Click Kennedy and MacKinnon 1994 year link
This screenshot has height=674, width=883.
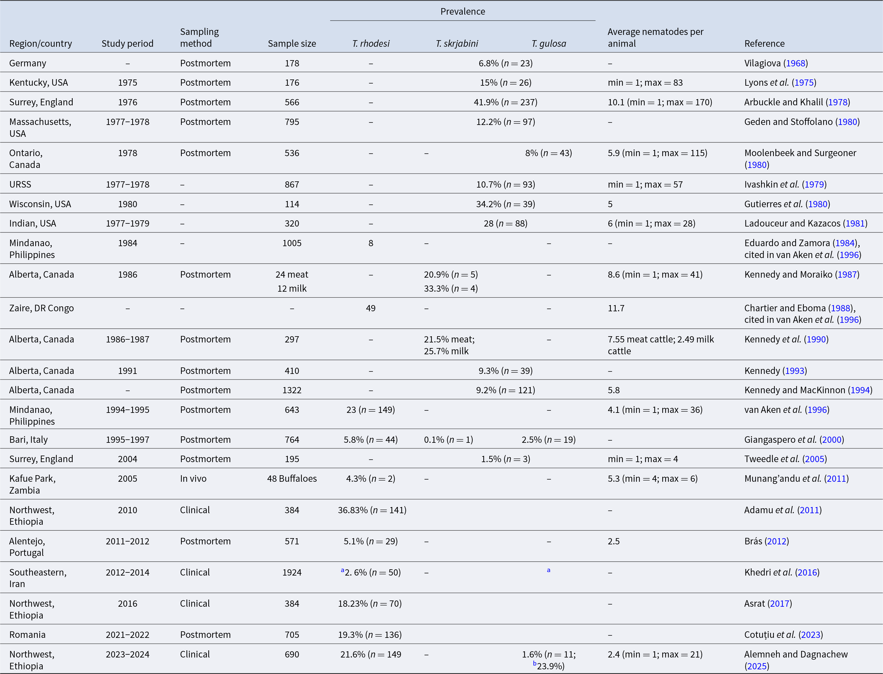pos(860,390)
